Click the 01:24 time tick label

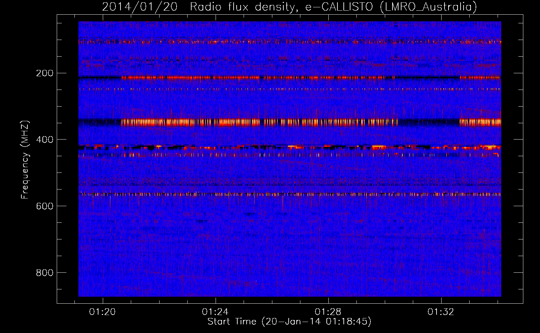coord(215,312)
